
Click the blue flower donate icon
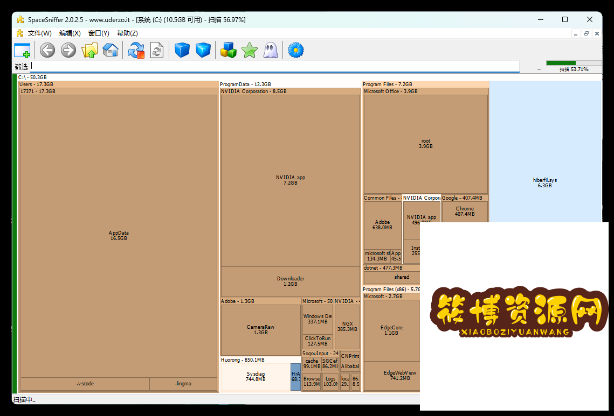pyautogui.click(x=295, y=51)
